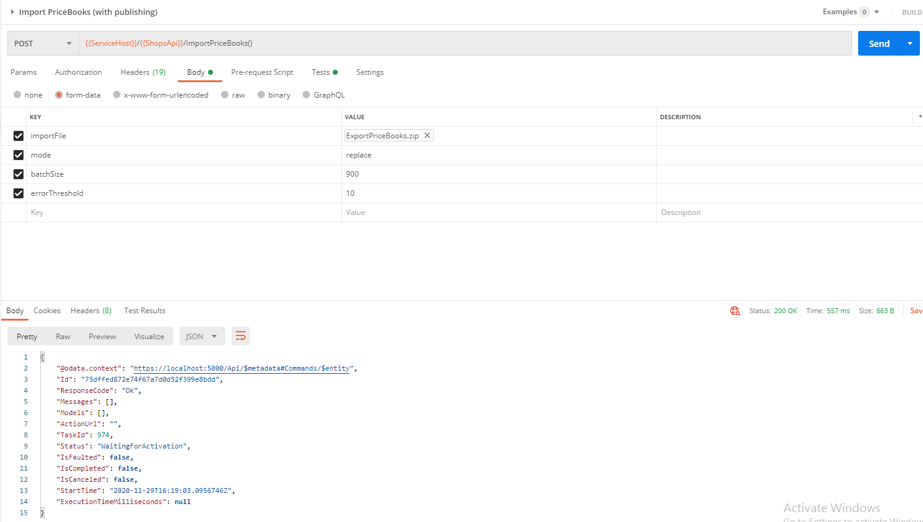The width and height of the screenshot is (923, 522).
Task: Click the empty Value input field
Action: pyautogui.click(x=499, y=213)
